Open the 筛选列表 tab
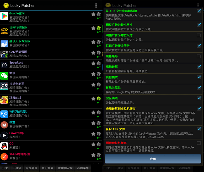This screenshot has width=204, height=172. click(31, 168)
